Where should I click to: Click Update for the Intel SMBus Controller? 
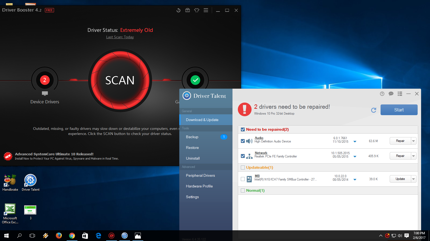coord(400,179)
